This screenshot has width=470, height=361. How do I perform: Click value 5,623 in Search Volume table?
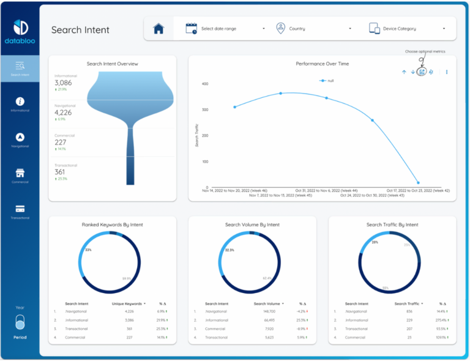pos(269,337)
